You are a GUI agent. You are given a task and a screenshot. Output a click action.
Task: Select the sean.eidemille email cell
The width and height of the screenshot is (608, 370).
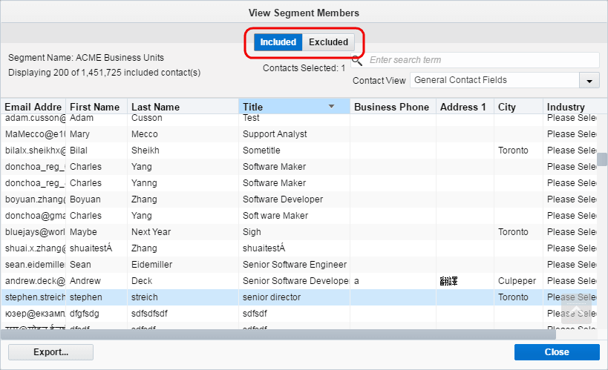(33, 264)
